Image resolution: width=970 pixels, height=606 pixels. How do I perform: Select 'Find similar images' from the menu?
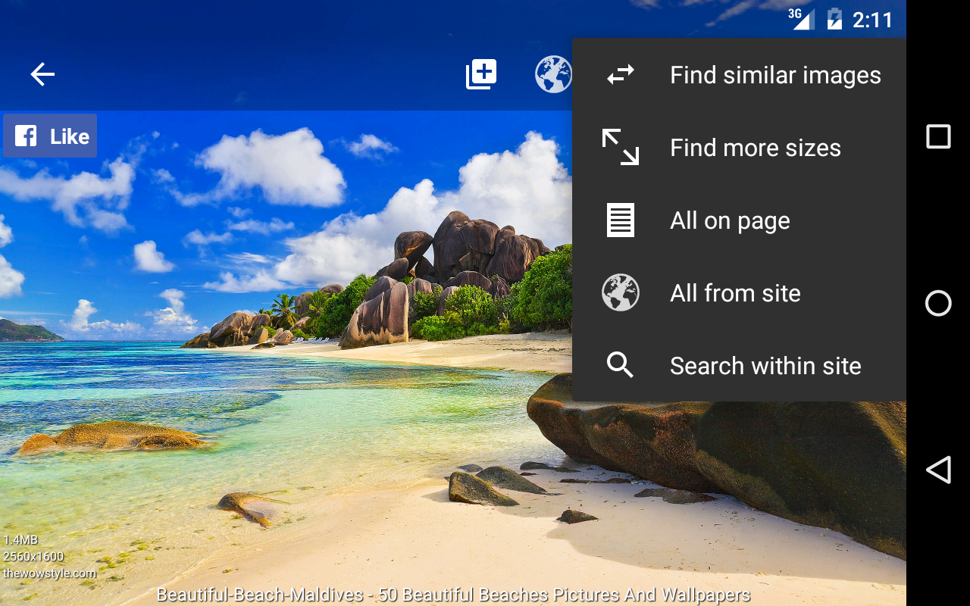tap(739, 74)
